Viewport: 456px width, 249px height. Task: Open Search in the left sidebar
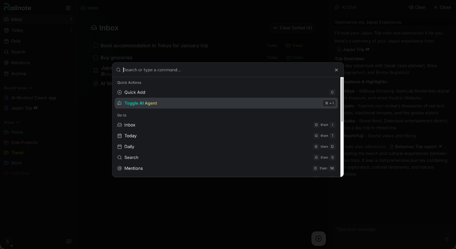(38, 52)
